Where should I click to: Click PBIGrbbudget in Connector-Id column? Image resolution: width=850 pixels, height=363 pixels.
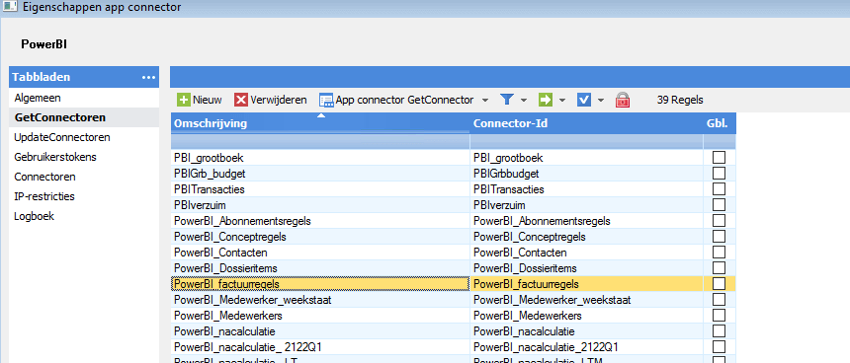tap(586, 174)
